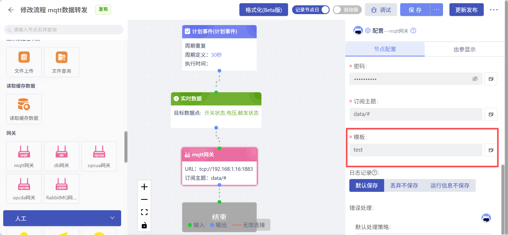Click into the 订阅主题 input field
Viewport: 508px width, 235px height.
[x=416, y=114]
